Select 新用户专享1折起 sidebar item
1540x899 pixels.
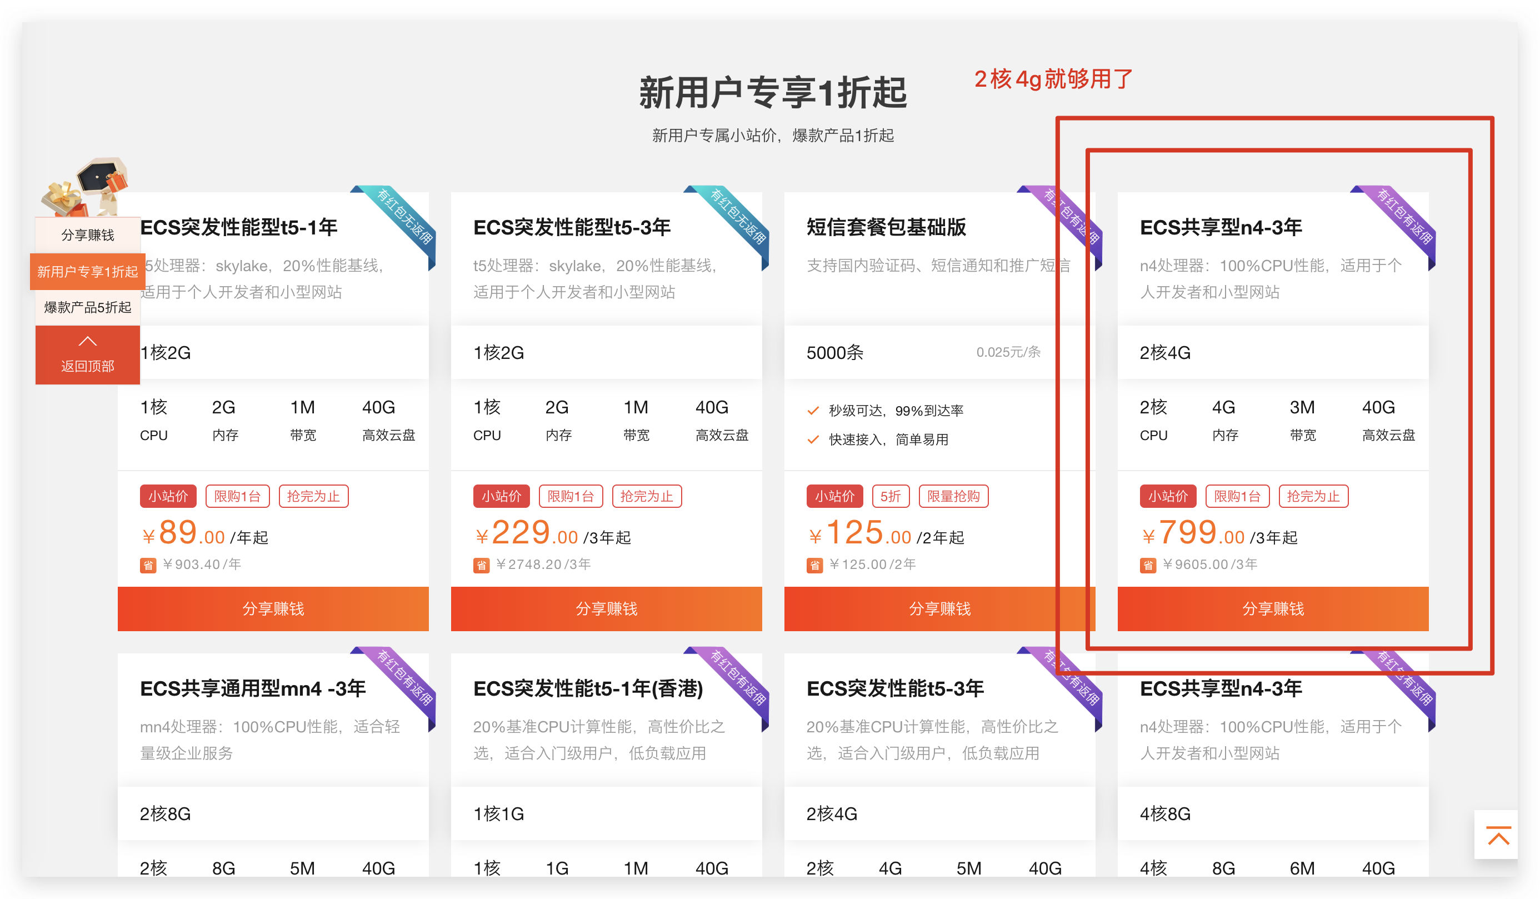pos(87,271)
